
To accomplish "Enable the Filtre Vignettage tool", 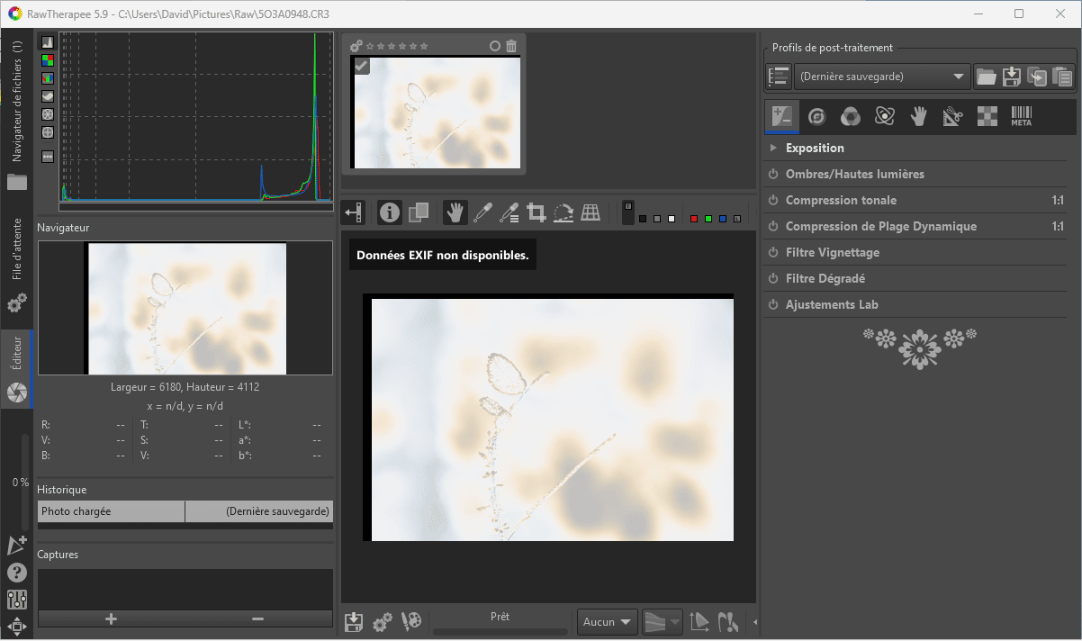I will (x=772, y=252).
